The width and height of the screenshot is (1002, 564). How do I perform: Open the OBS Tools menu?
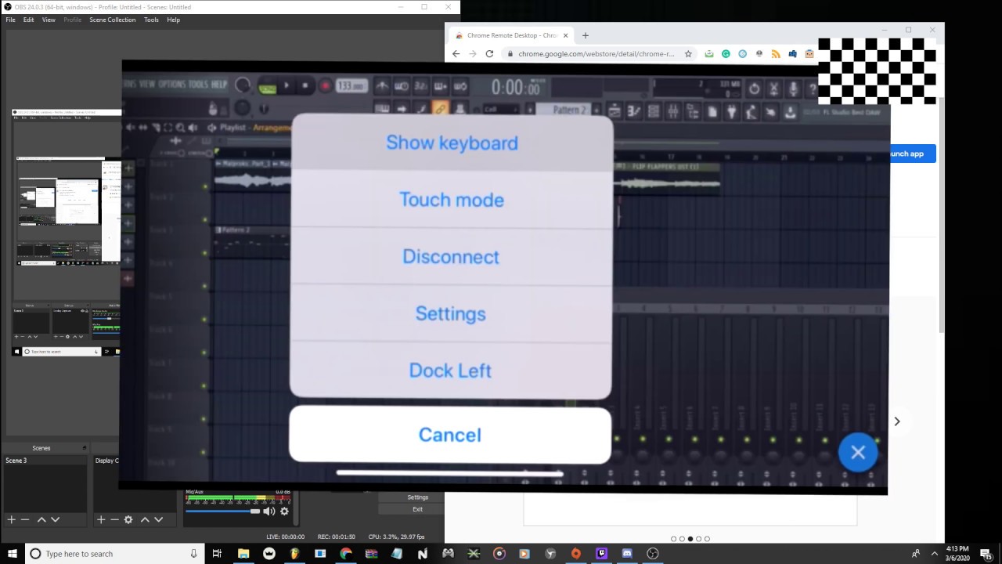coord(151,20)
